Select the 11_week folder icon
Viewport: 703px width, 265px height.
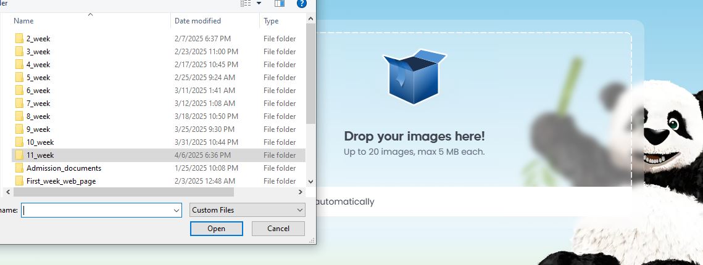pos(19,155)
